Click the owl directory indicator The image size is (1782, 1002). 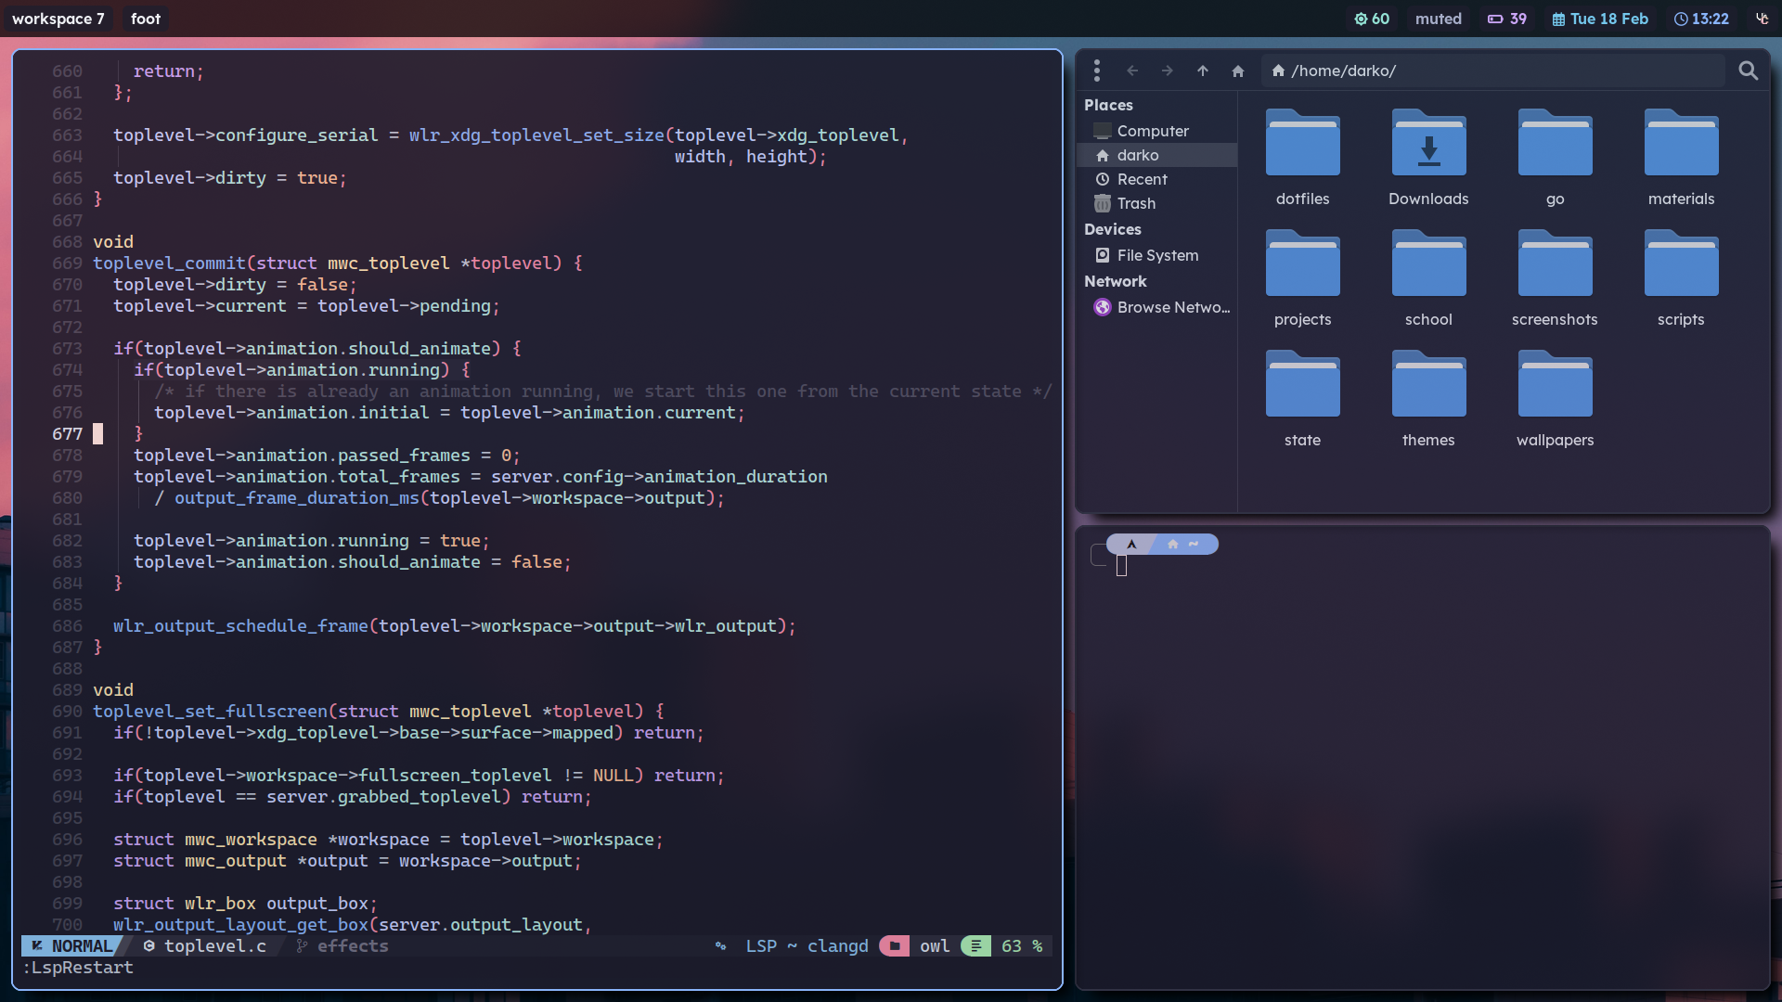pyautogui.click(x=915, y=945)
